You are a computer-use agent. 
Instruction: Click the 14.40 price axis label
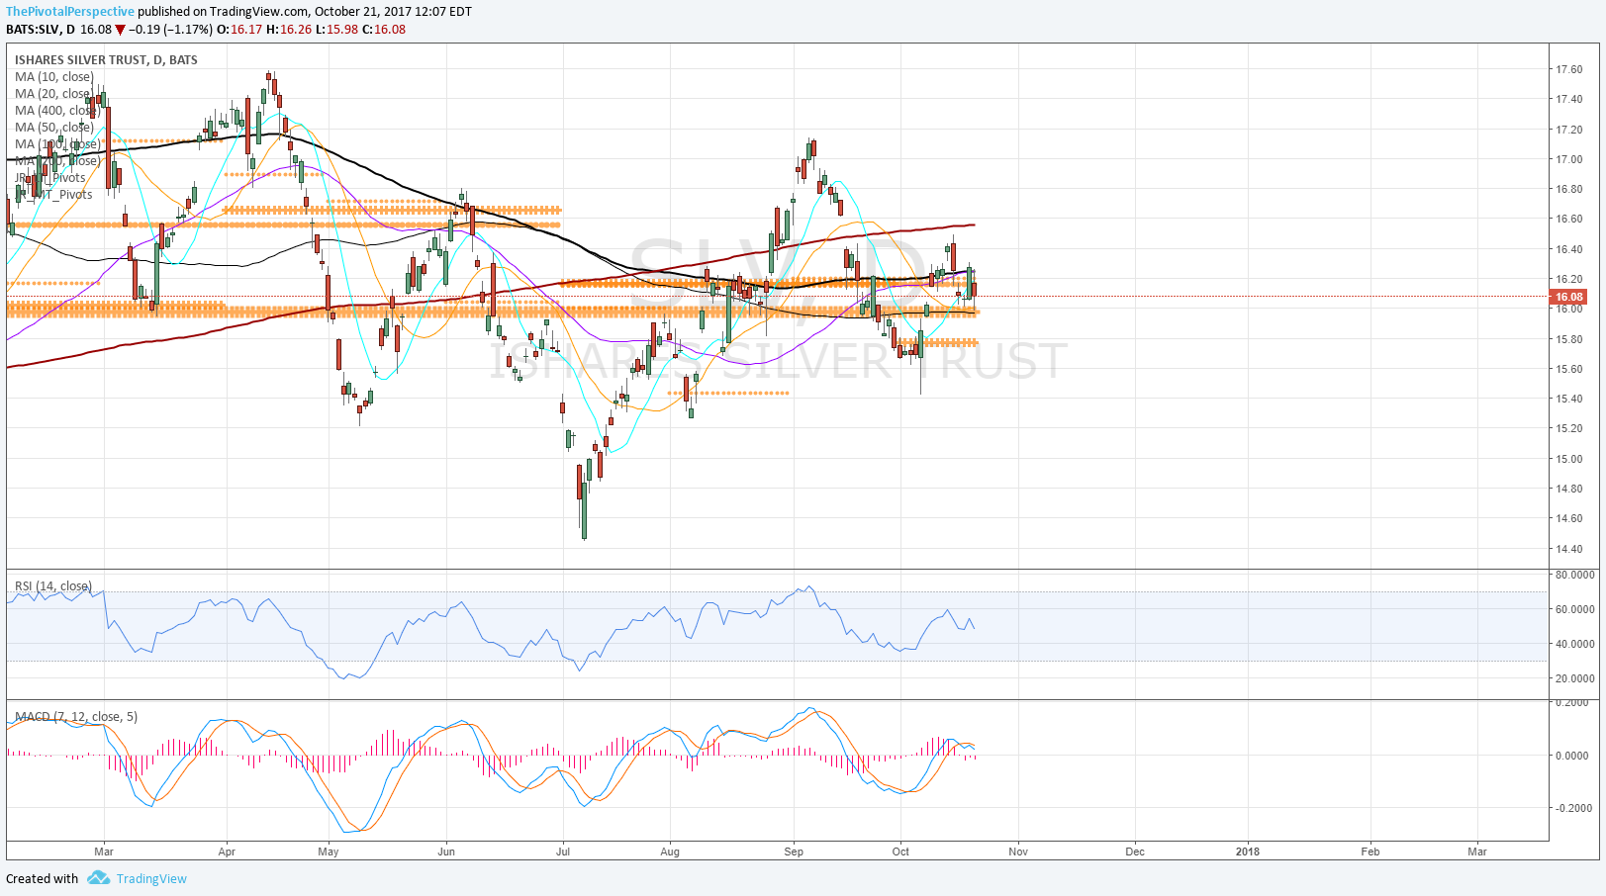point(1568,549)
